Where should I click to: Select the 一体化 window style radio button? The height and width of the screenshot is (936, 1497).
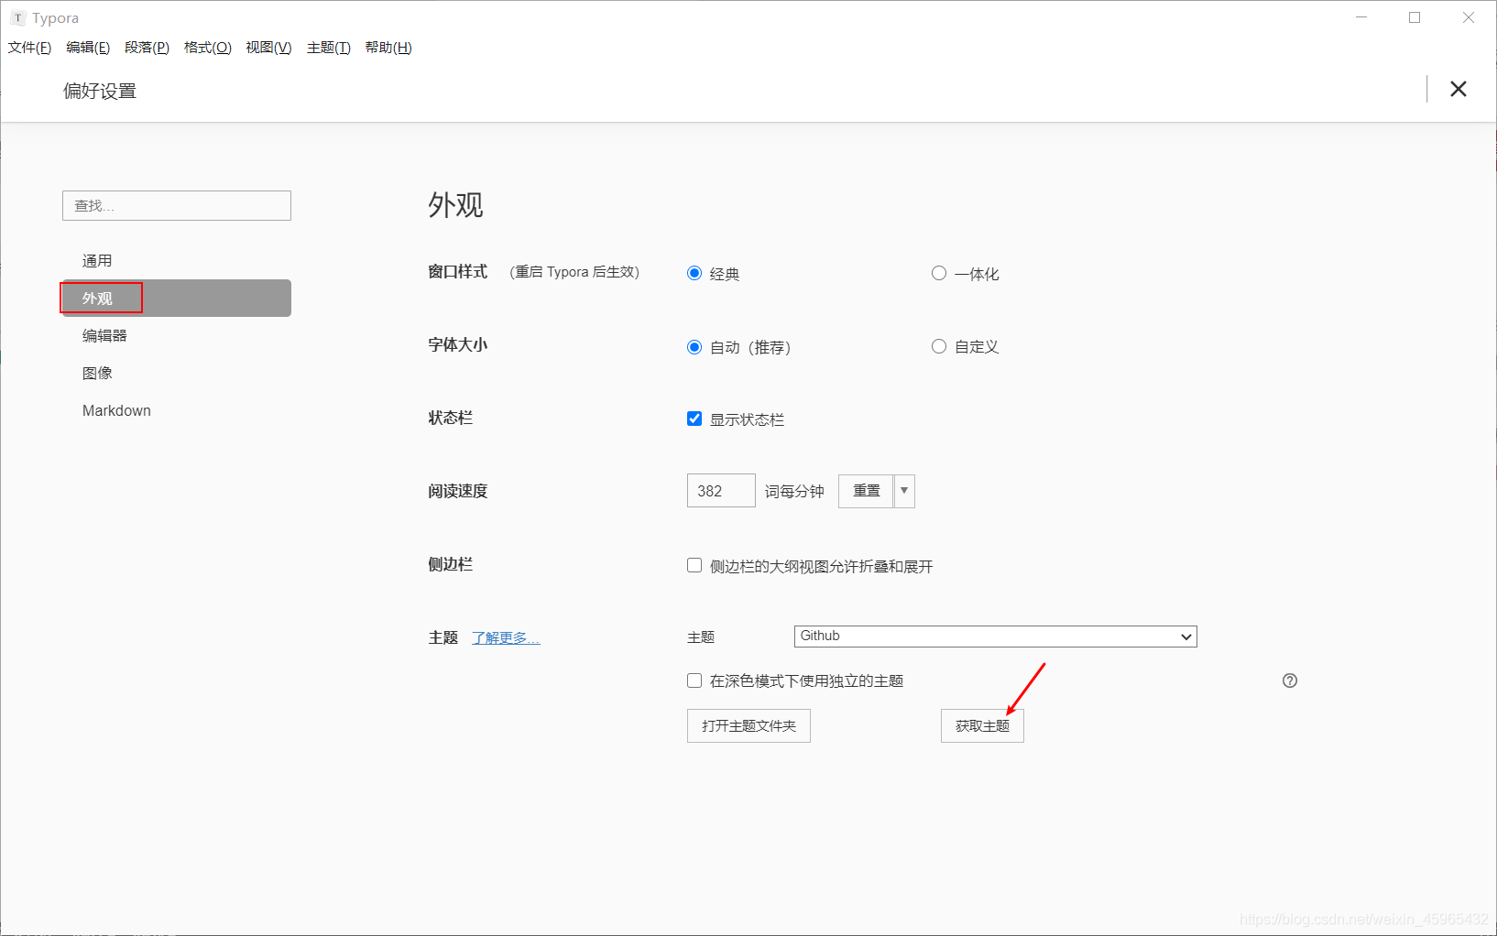tap(939, 273)
